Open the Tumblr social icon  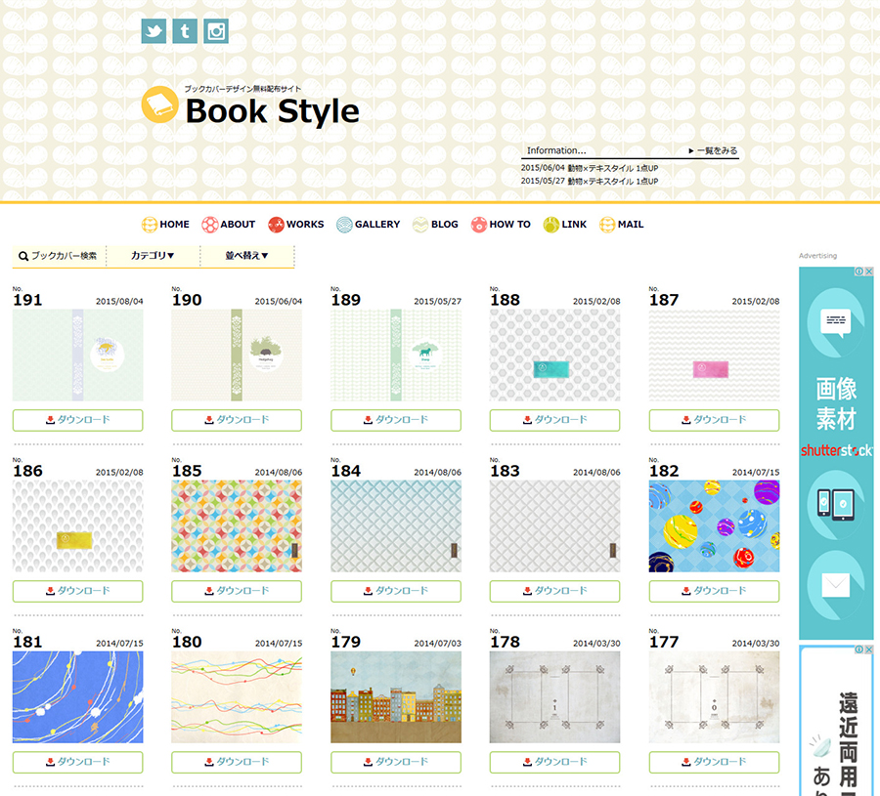point(185,31)
